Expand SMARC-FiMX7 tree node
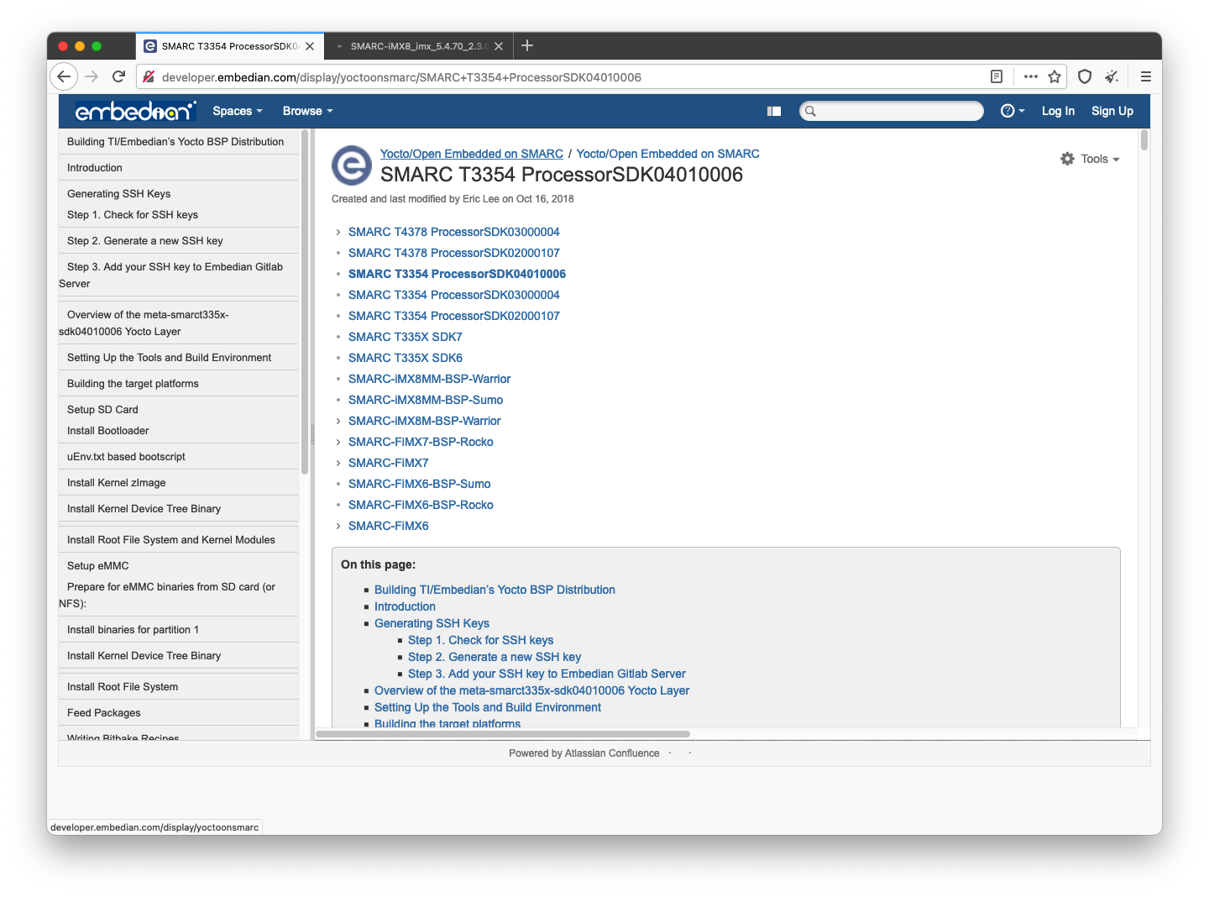 pos(338,463)
